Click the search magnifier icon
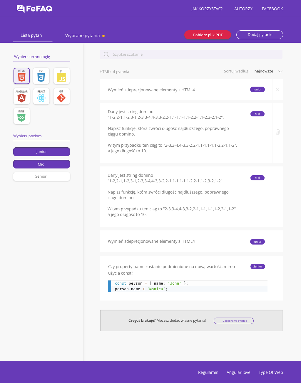 (106, 54)
